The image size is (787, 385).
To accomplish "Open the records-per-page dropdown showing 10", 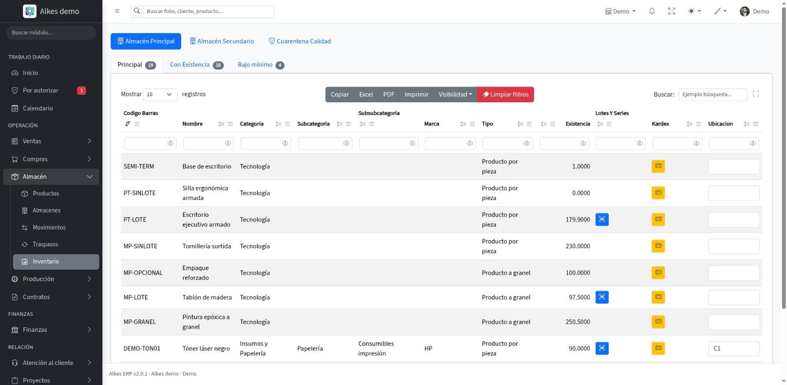I will [160, 94].
